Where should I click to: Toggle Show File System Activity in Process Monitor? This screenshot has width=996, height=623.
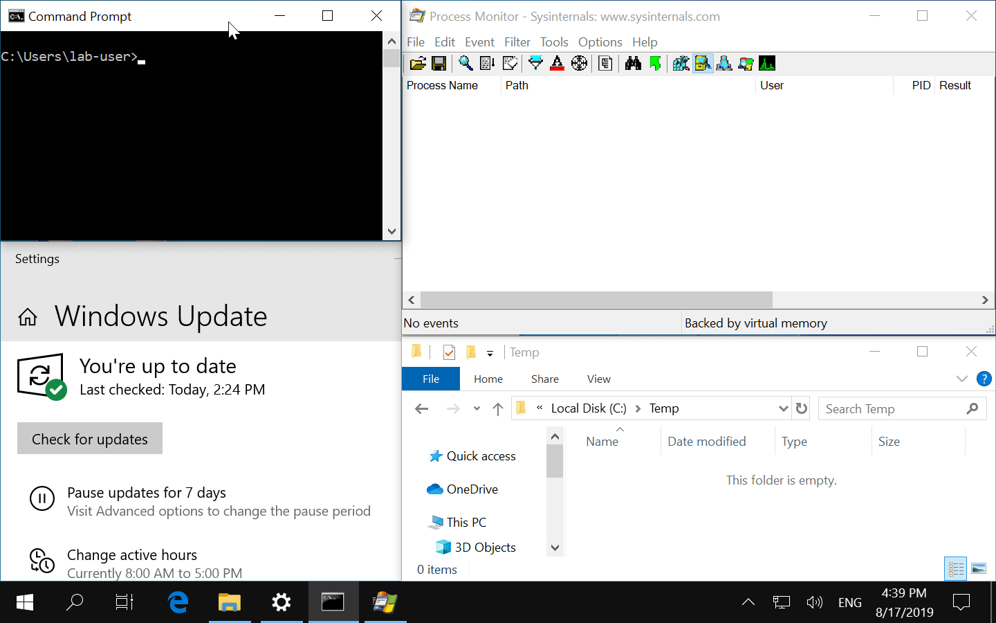point(703,64)
